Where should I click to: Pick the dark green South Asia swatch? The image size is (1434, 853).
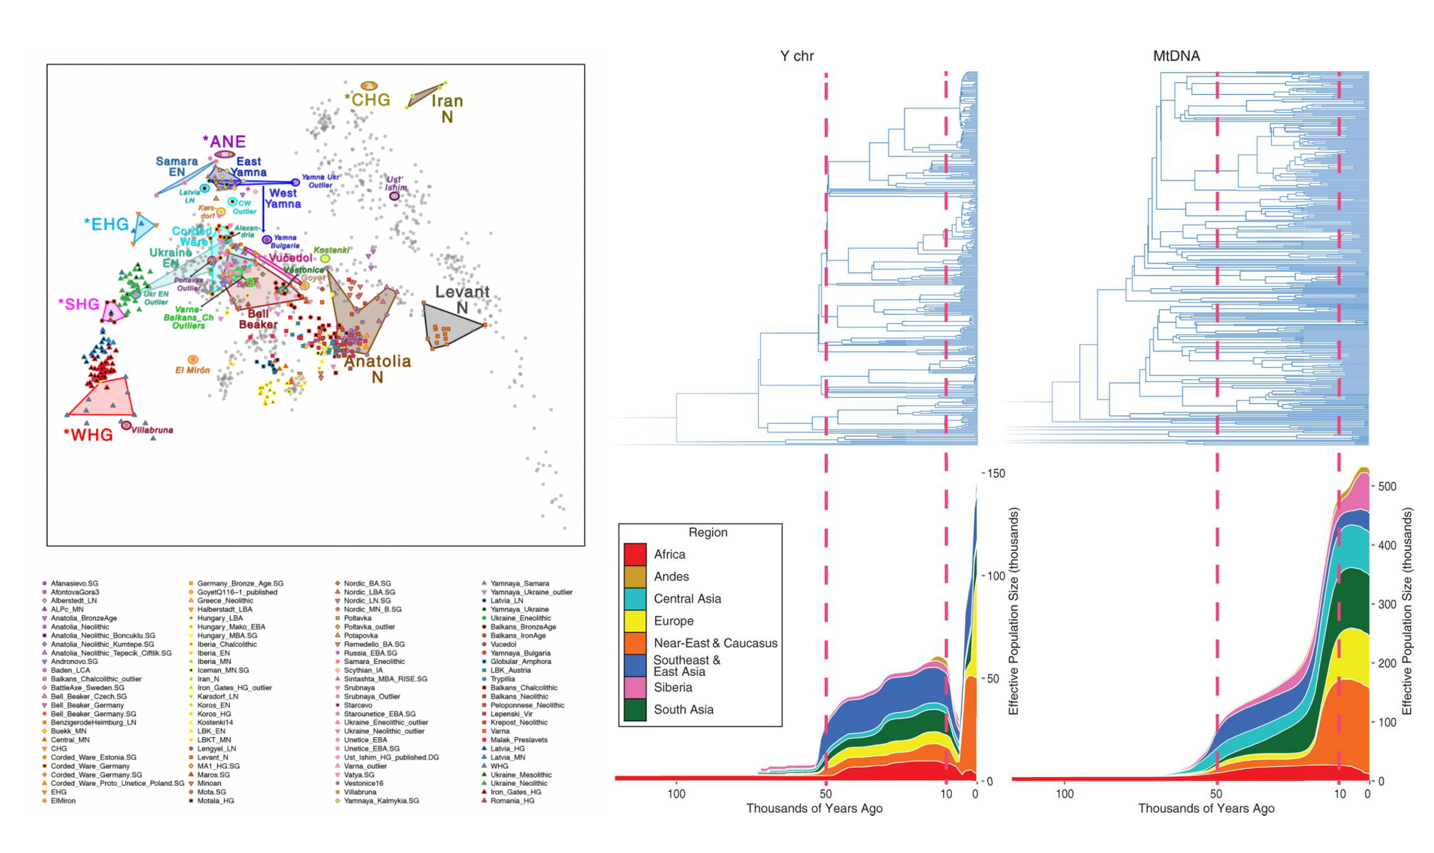[x=634, y=709]
